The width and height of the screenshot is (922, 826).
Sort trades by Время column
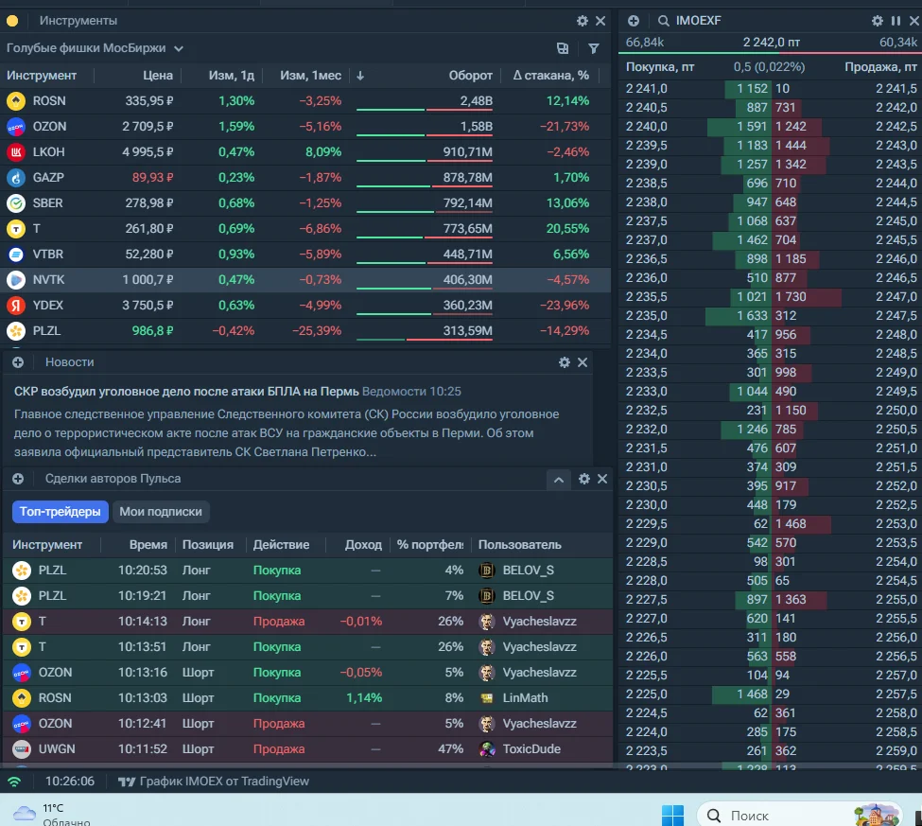pos(148,545)
